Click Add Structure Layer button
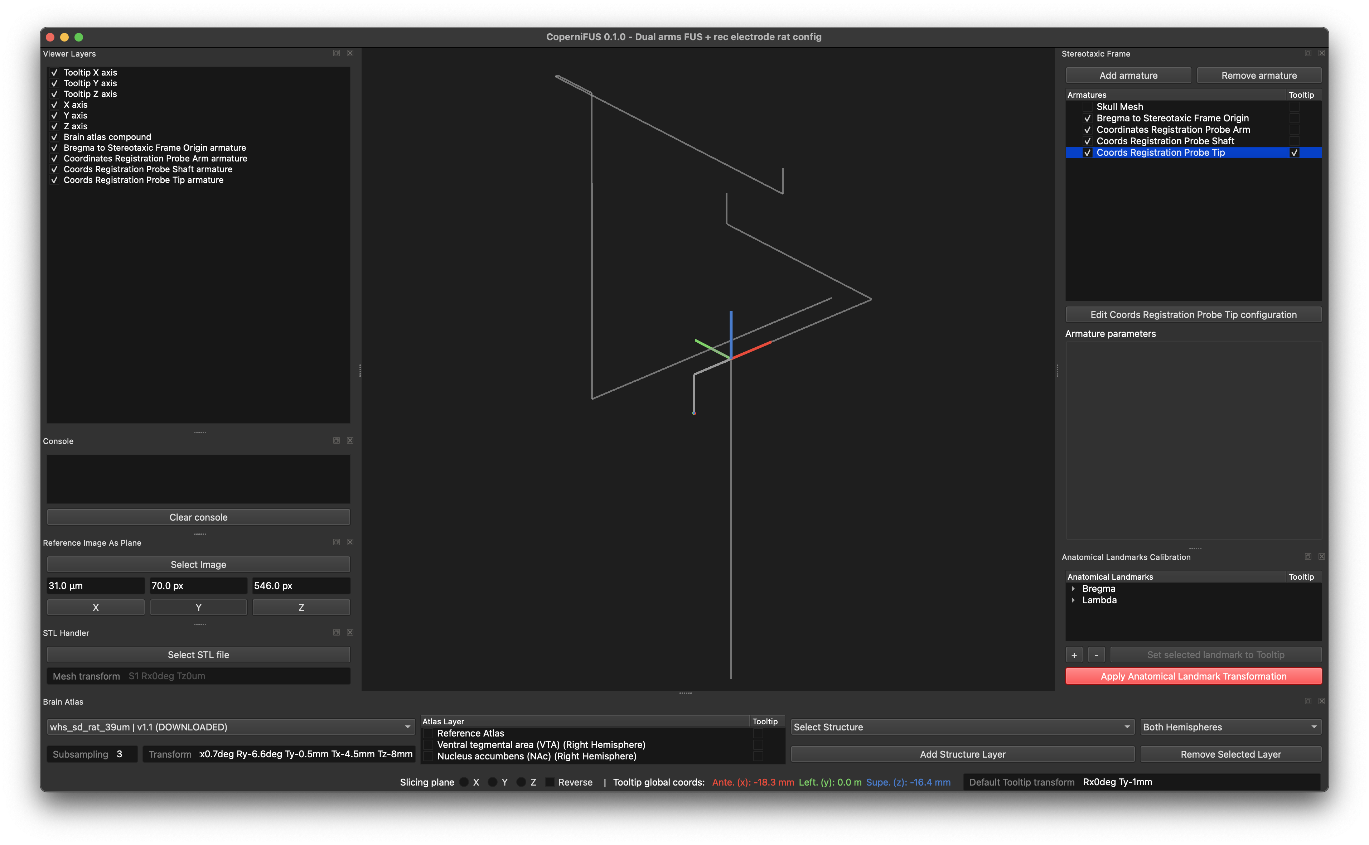The width and height of the screenshot is (1369, 845). coord(962,754)
